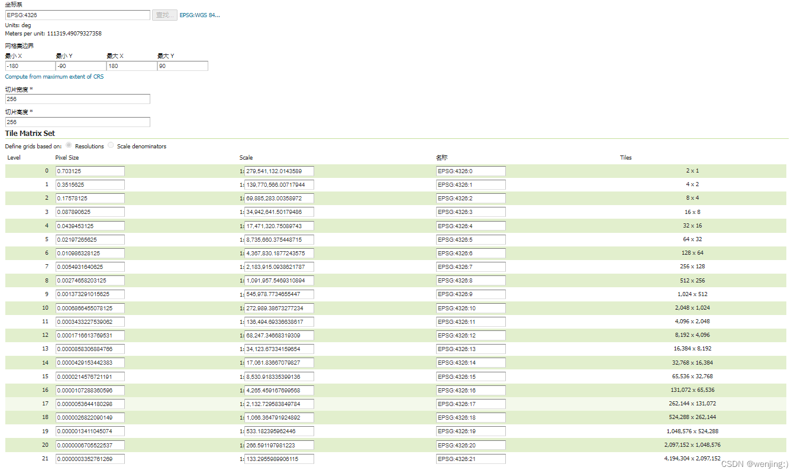
Task: Click the name field EPSG:4326:9
Action: tap(471, 294)
